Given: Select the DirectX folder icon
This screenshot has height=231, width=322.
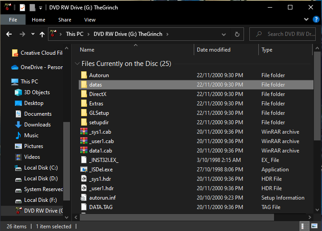Looking at the screenshot, I should click(x=84, y=94).
